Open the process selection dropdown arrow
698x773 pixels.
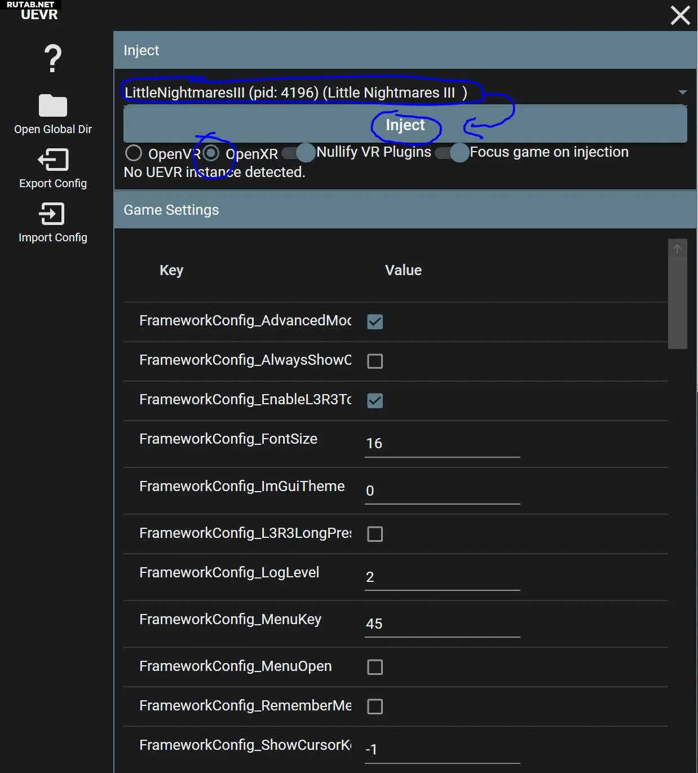682,92
